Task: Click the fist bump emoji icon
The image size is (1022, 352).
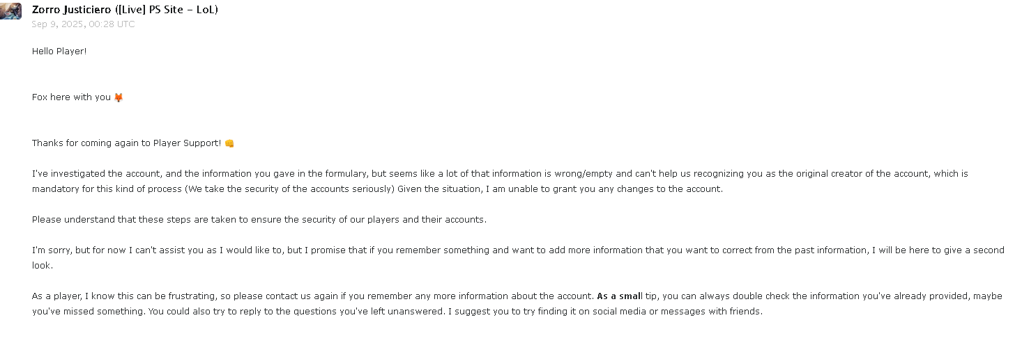Action: coord(229,143)
